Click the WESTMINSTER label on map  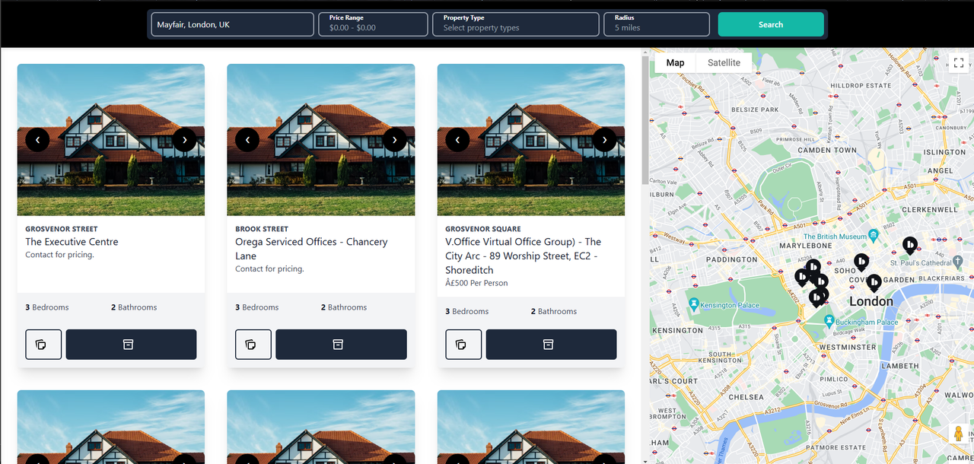(x=848, y=347)
